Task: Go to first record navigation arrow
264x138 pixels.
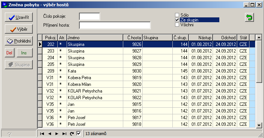Action: click(42, 134)
